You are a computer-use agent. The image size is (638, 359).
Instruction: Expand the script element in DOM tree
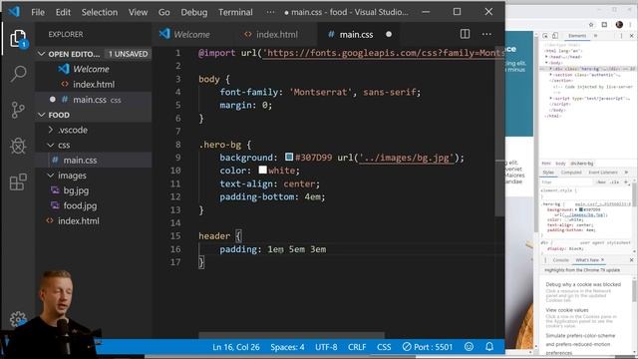tap(550, 98)
